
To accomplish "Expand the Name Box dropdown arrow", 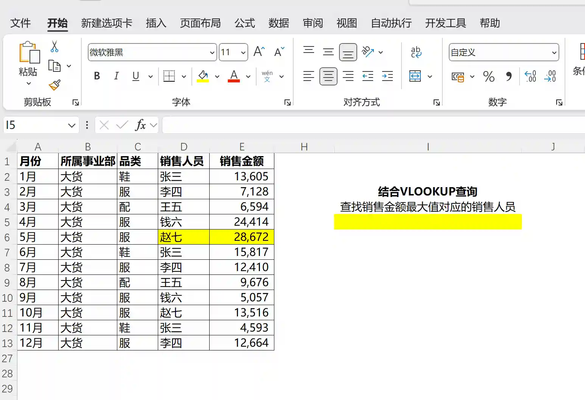I will pyautogui.click(x=72, y=126).
